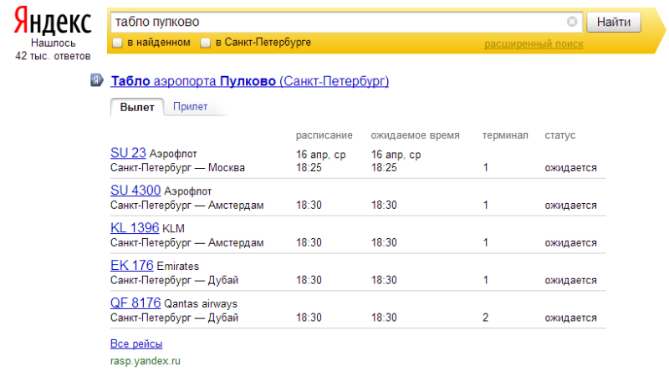
Task: Open Emirates flight EK 176
Action: [x=131, y=265]
